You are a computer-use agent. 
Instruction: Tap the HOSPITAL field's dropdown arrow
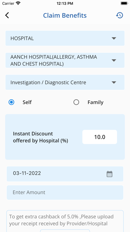coord(114,38)
